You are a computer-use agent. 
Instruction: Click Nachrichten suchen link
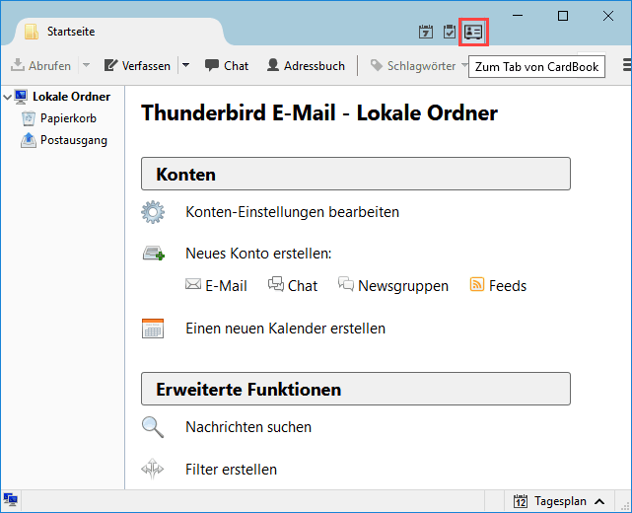(x=248, y=427)
